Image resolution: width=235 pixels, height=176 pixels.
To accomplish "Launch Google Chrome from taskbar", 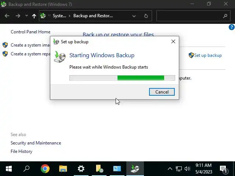I will (x=45, y=169).
